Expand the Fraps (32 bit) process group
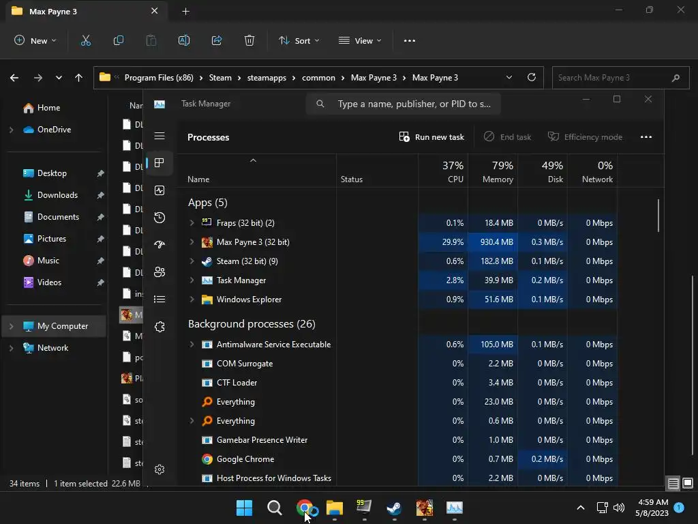The width and height of the screenshot is (698, 524). tap(192, 223)
